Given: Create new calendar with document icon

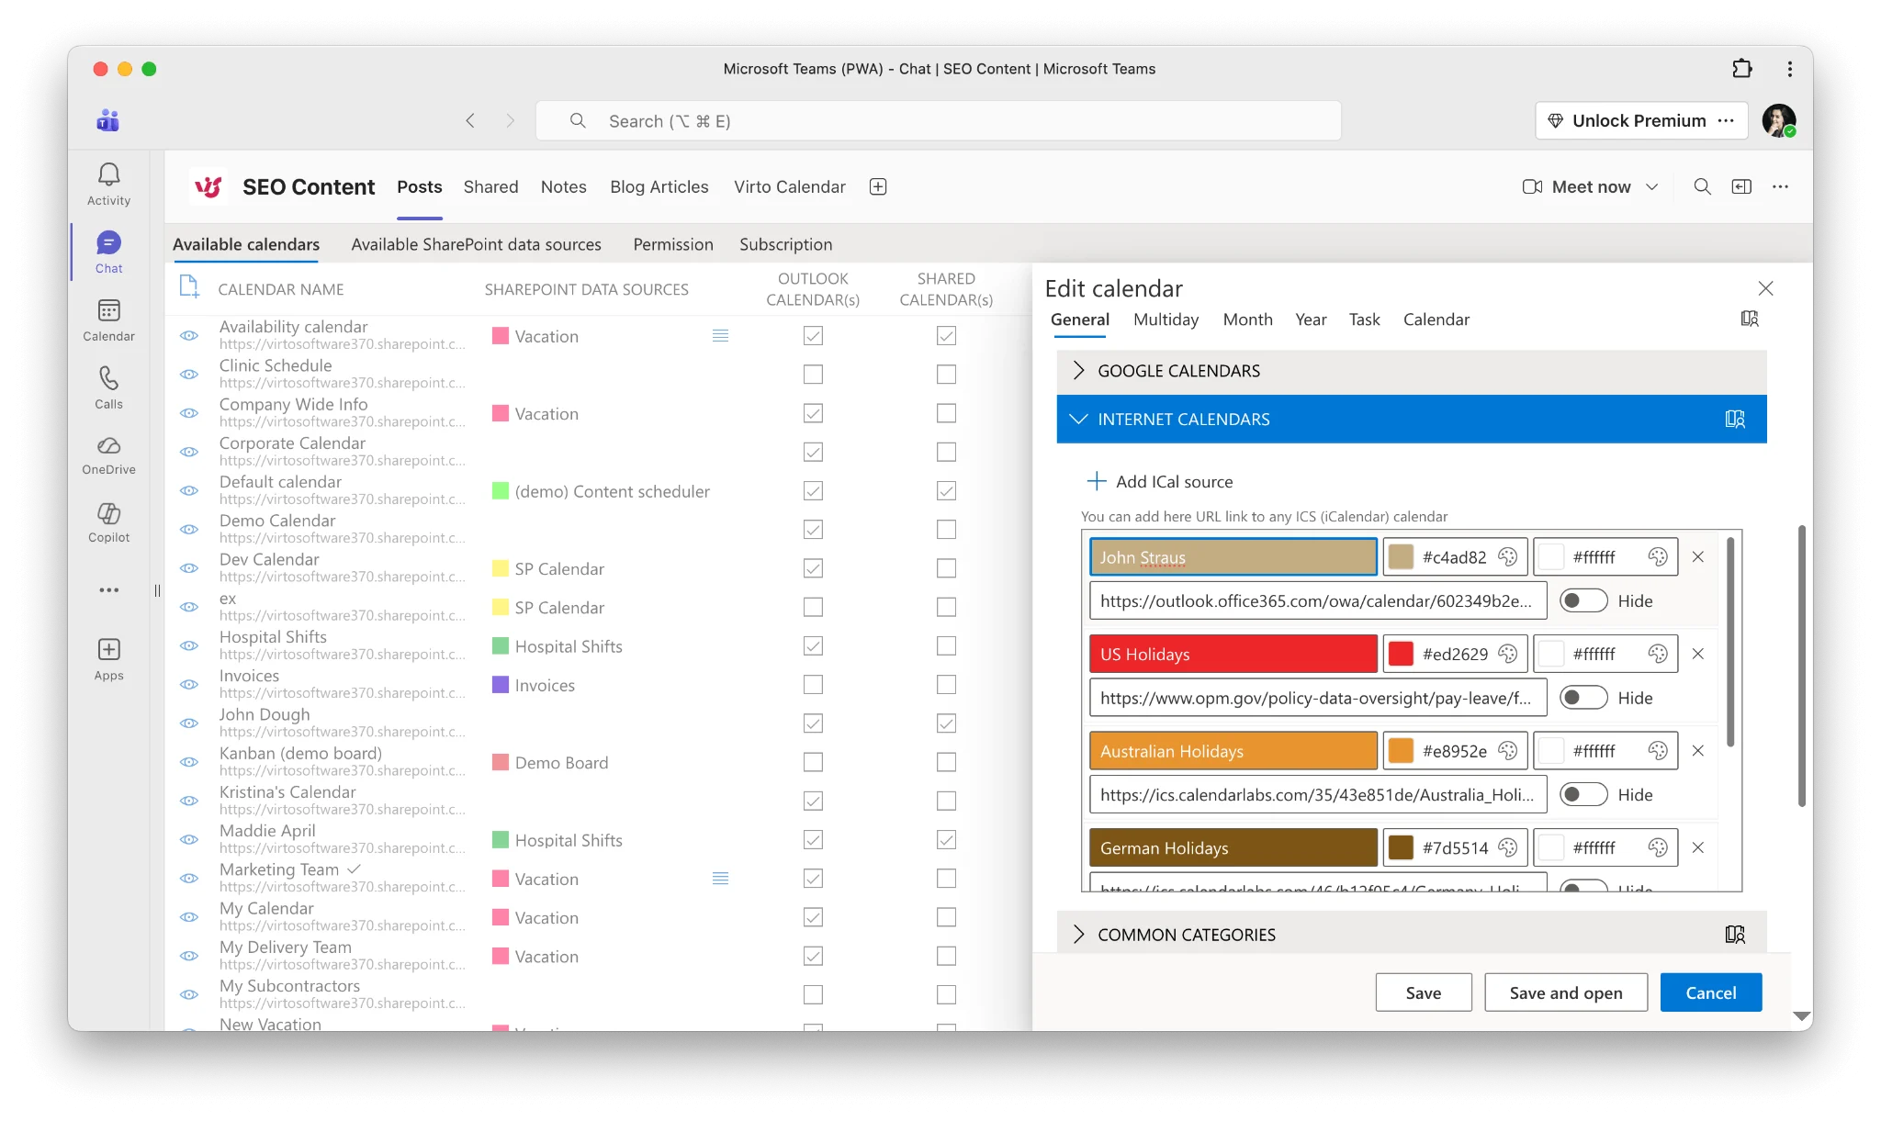Looking at the screenshot, I should point(189,286).
